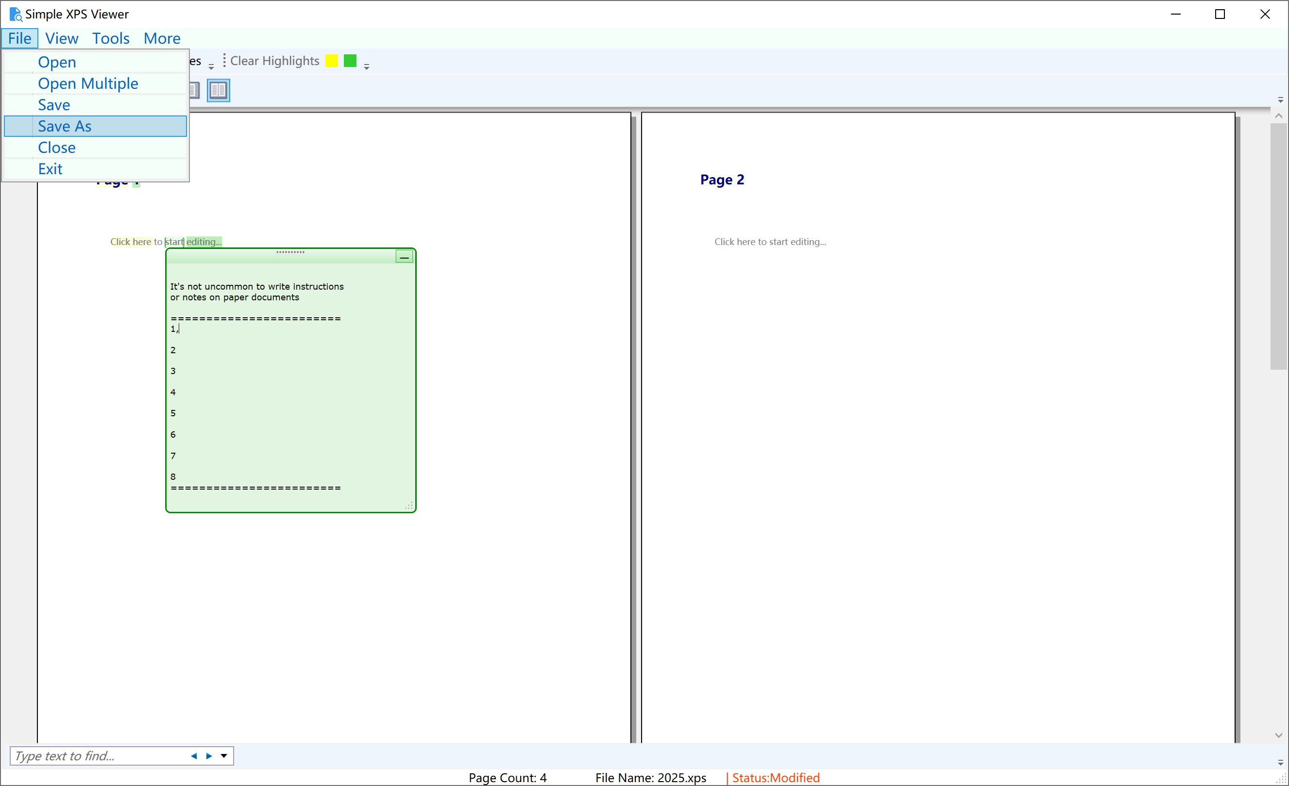Click the next find result arrow
This screenshot has width=1289, height=786.
click(209, 756)
